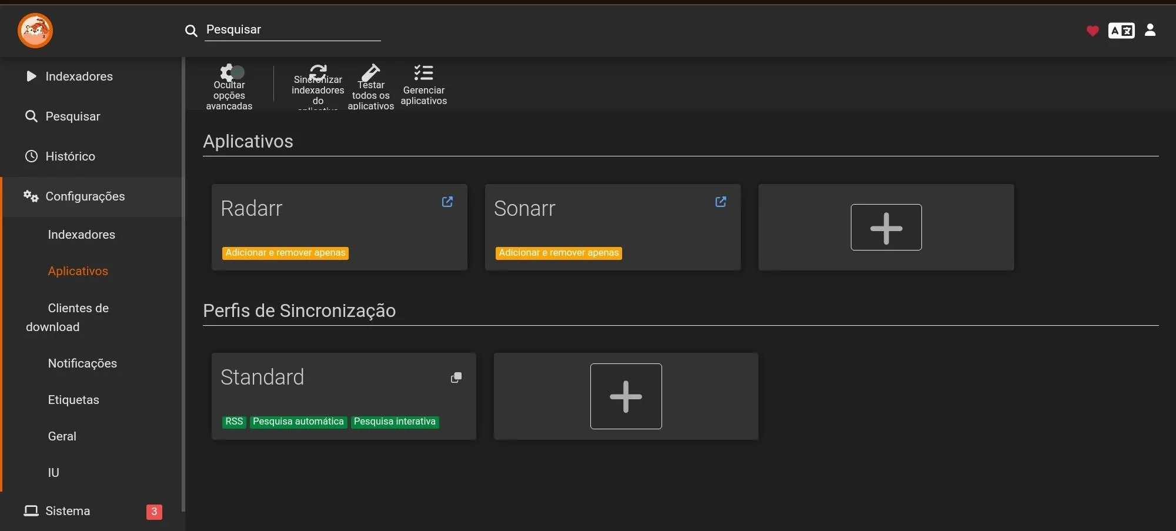Viewport: 1176px width, 531px height.
Task: Open Histórico from the sidebar
Action: pos(70,156)
